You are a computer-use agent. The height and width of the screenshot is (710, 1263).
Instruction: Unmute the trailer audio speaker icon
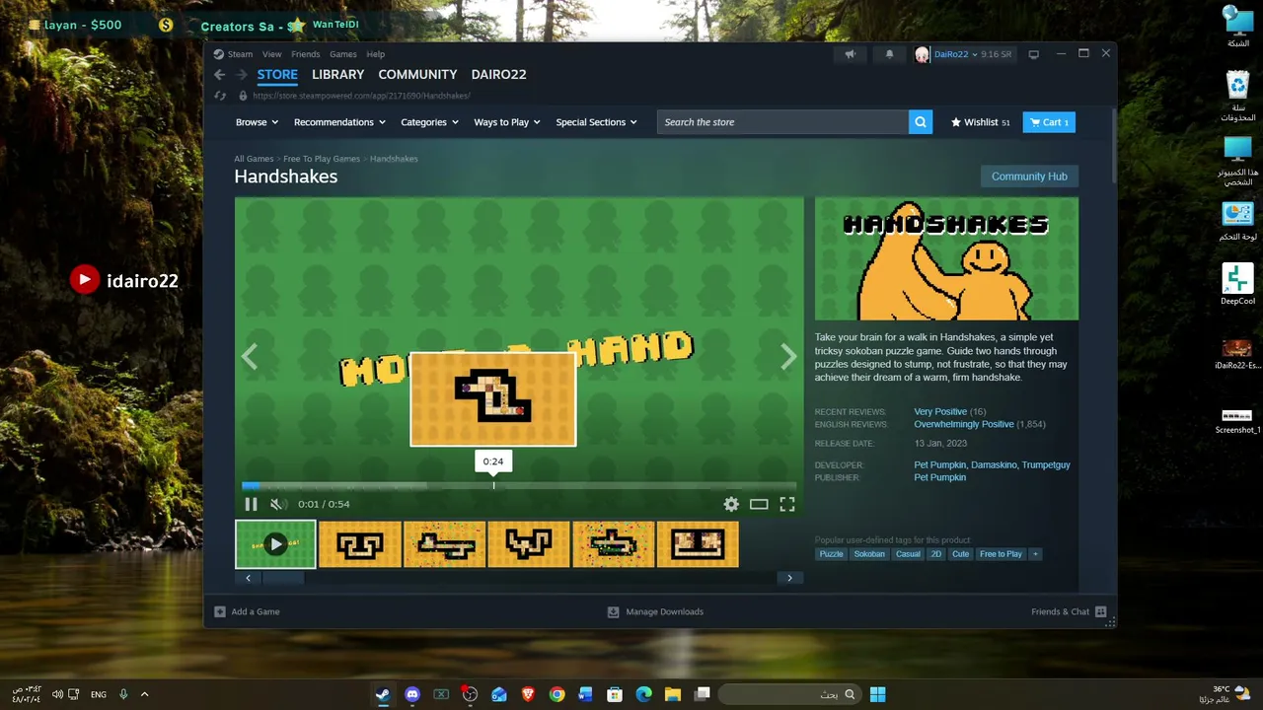(x=277, y=504)
